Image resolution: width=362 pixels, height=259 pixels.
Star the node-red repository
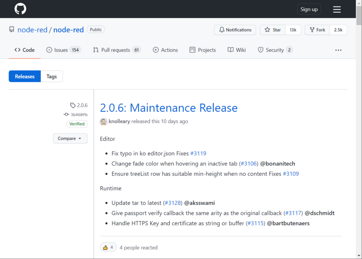pos(273,30)
